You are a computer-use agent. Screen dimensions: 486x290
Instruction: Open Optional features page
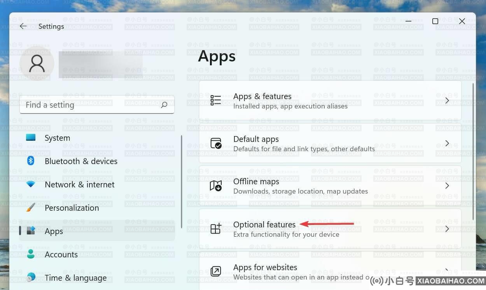330,229
